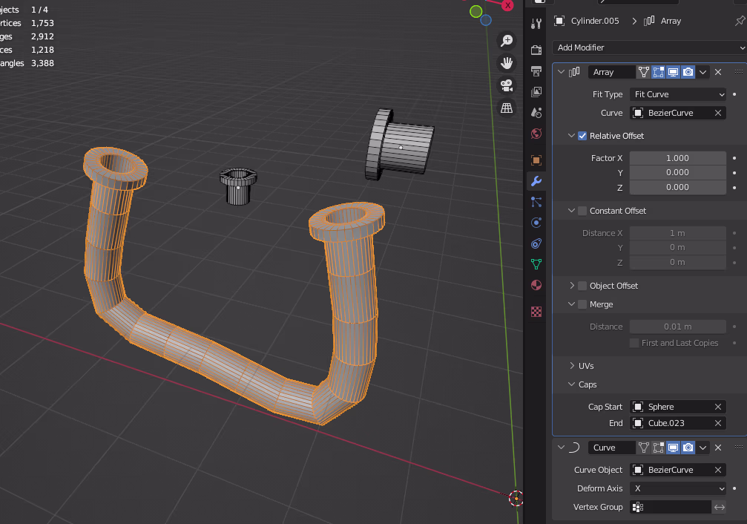
Task: Click the pan view hand icon
Action: click(507, 63)
